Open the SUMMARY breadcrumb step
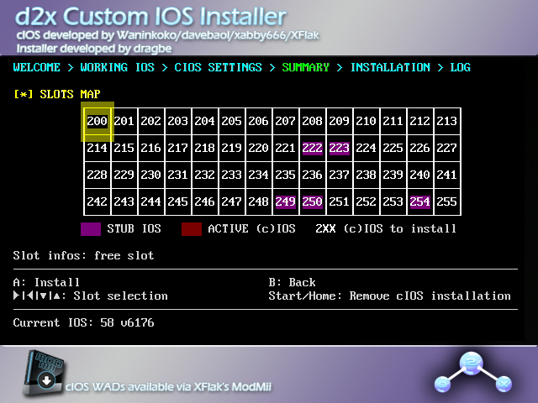The width and height of the screenshot is (538, 403). [x=305, y=67]
